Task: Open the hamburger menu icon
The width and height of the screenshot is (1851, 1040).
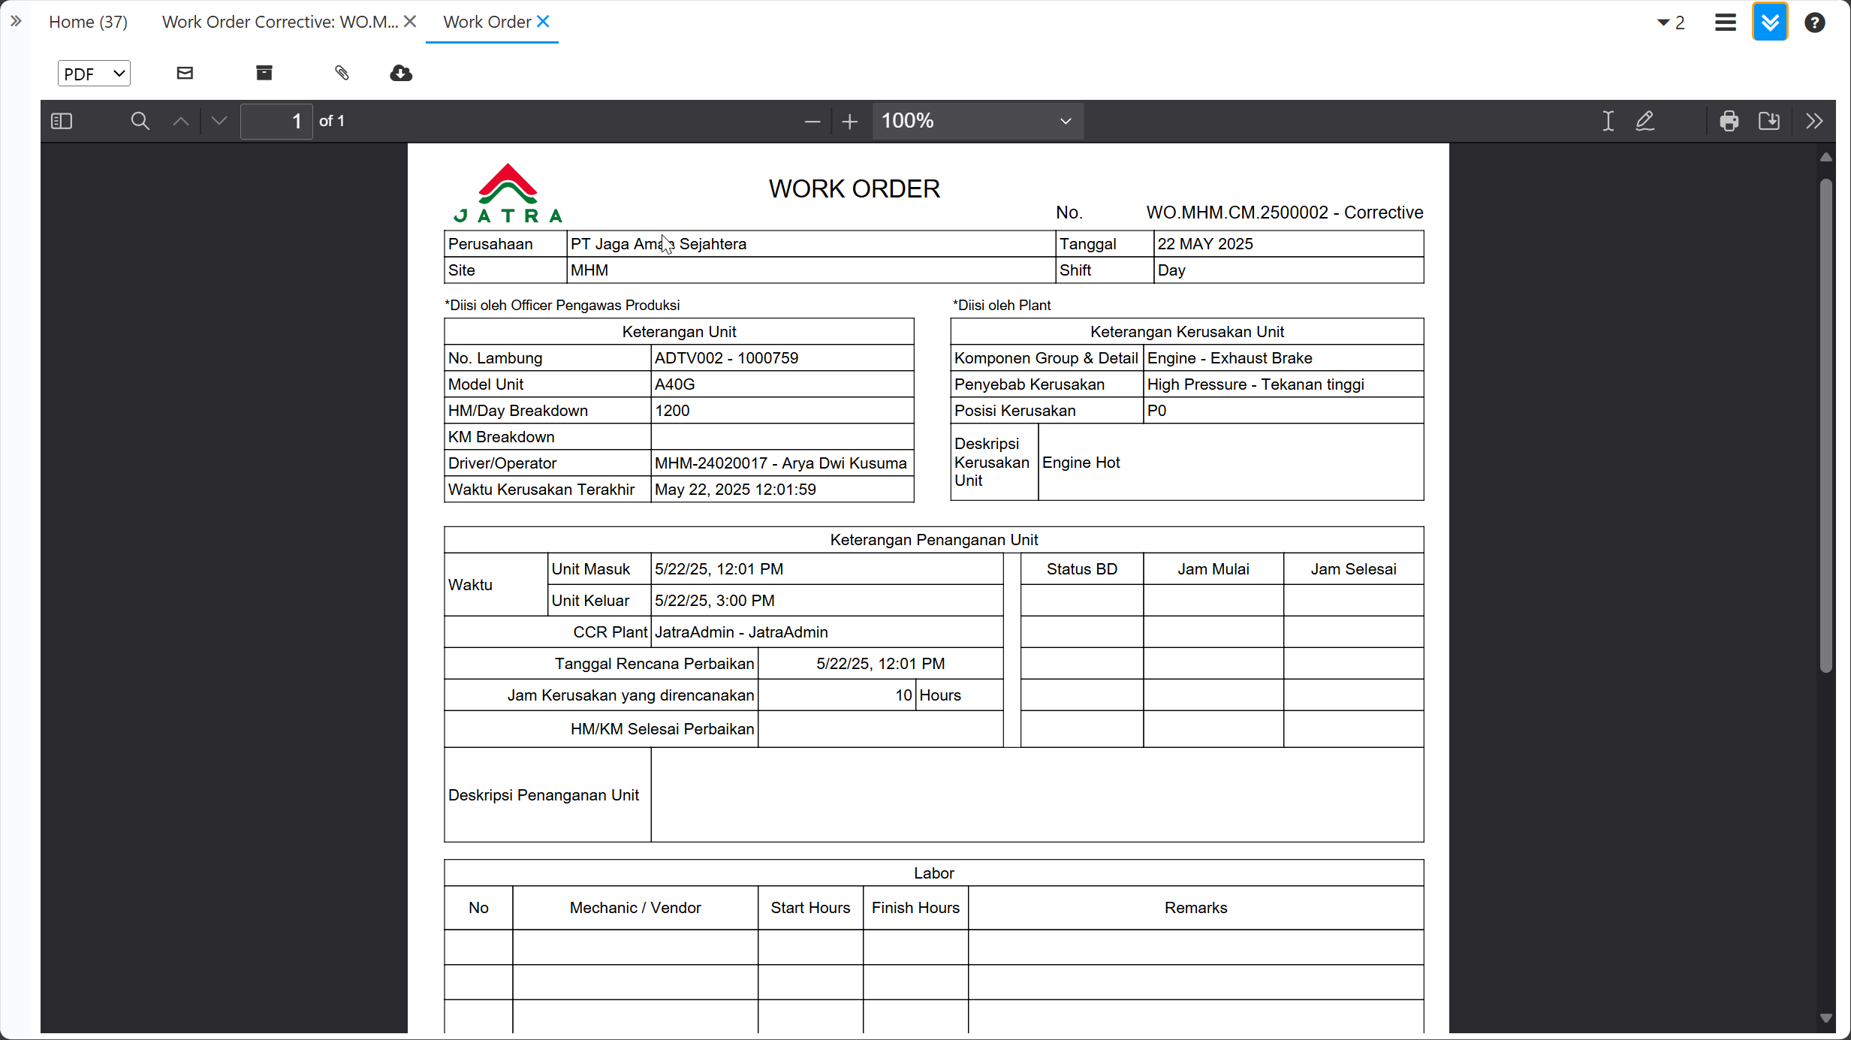Action: click(1725, 23)
